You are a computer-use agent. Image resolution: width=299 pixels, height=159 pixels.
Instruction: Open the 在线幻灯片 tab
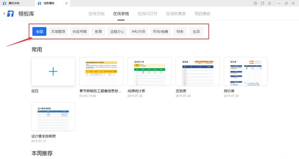(x=148, y=14)
